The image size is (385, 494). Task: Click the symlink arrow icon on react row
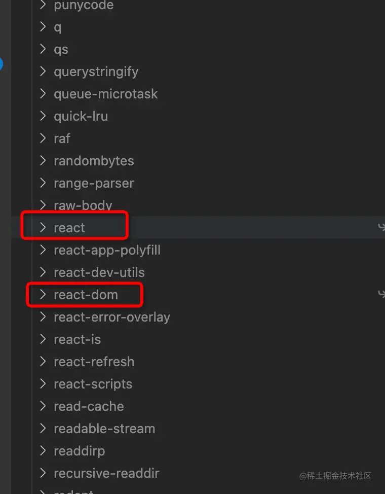click(x=381, y=227)
